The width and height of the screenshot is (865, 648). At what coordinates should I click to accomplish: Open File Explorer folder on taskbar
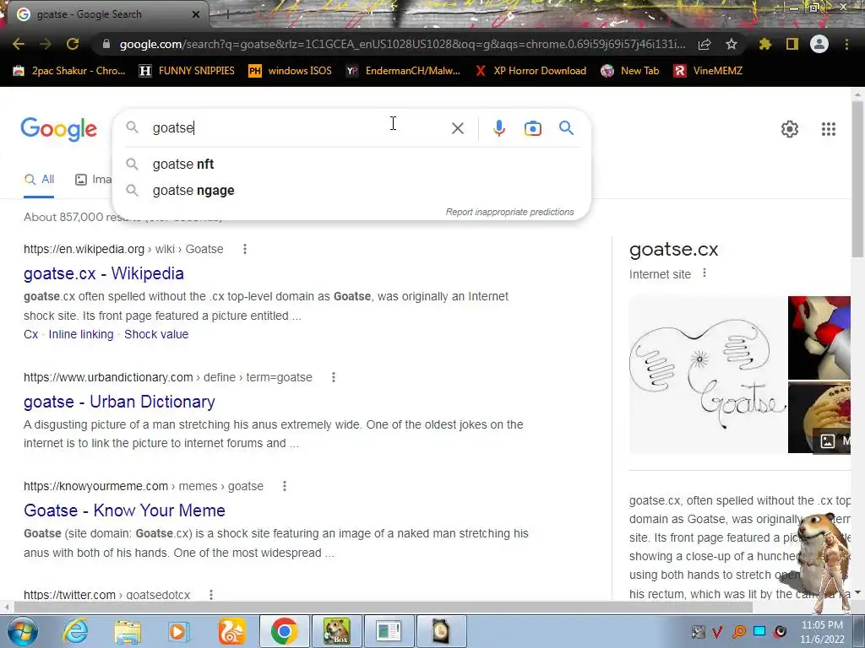point(128,631)
